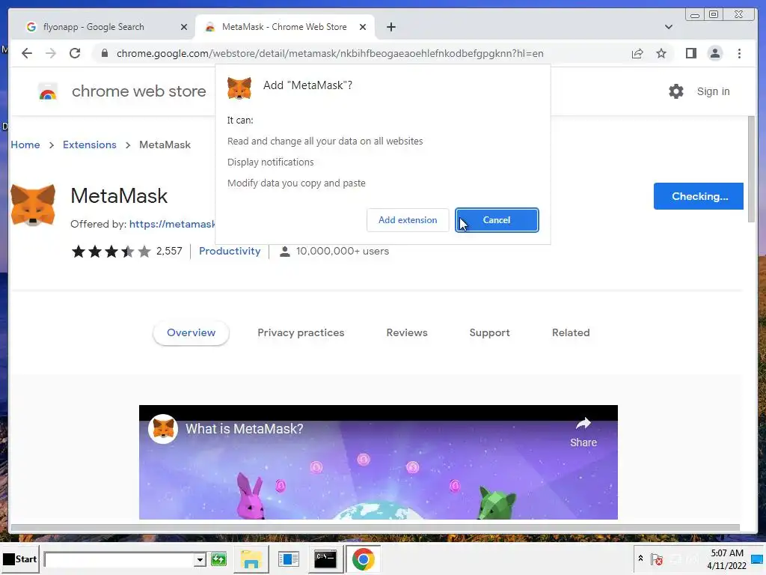This screenshot has width=766, height=575.
Task: Confirm with Add extension button
Action: pos(408,220)
